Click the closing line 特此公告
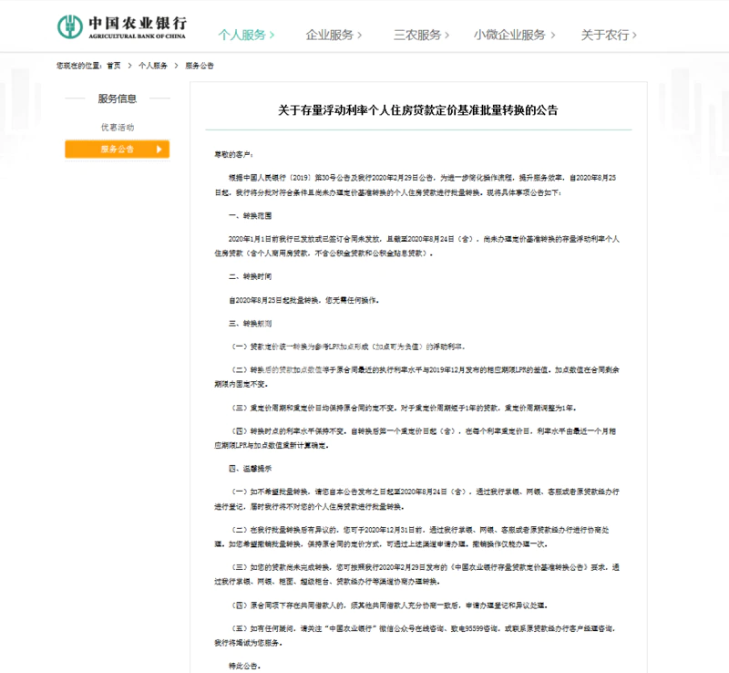This screenshot has height=673, width=729. point(244,666)
